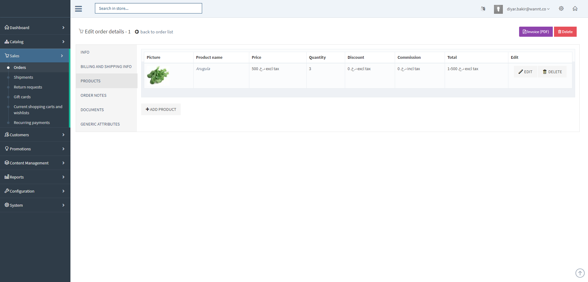Click the back arrow circle icon
The height and width of the screenshot is (282, 588).
[137, 32]
